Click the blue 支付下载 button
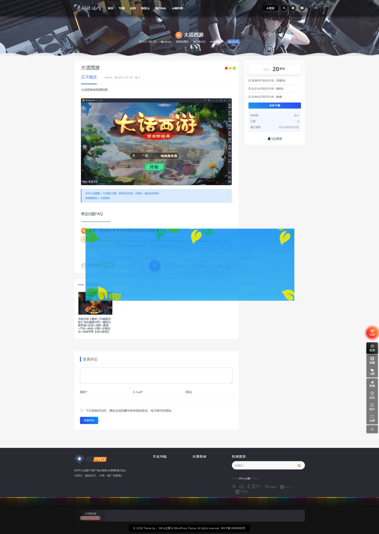This screenshot has height=534, width=379. [275, 105]
